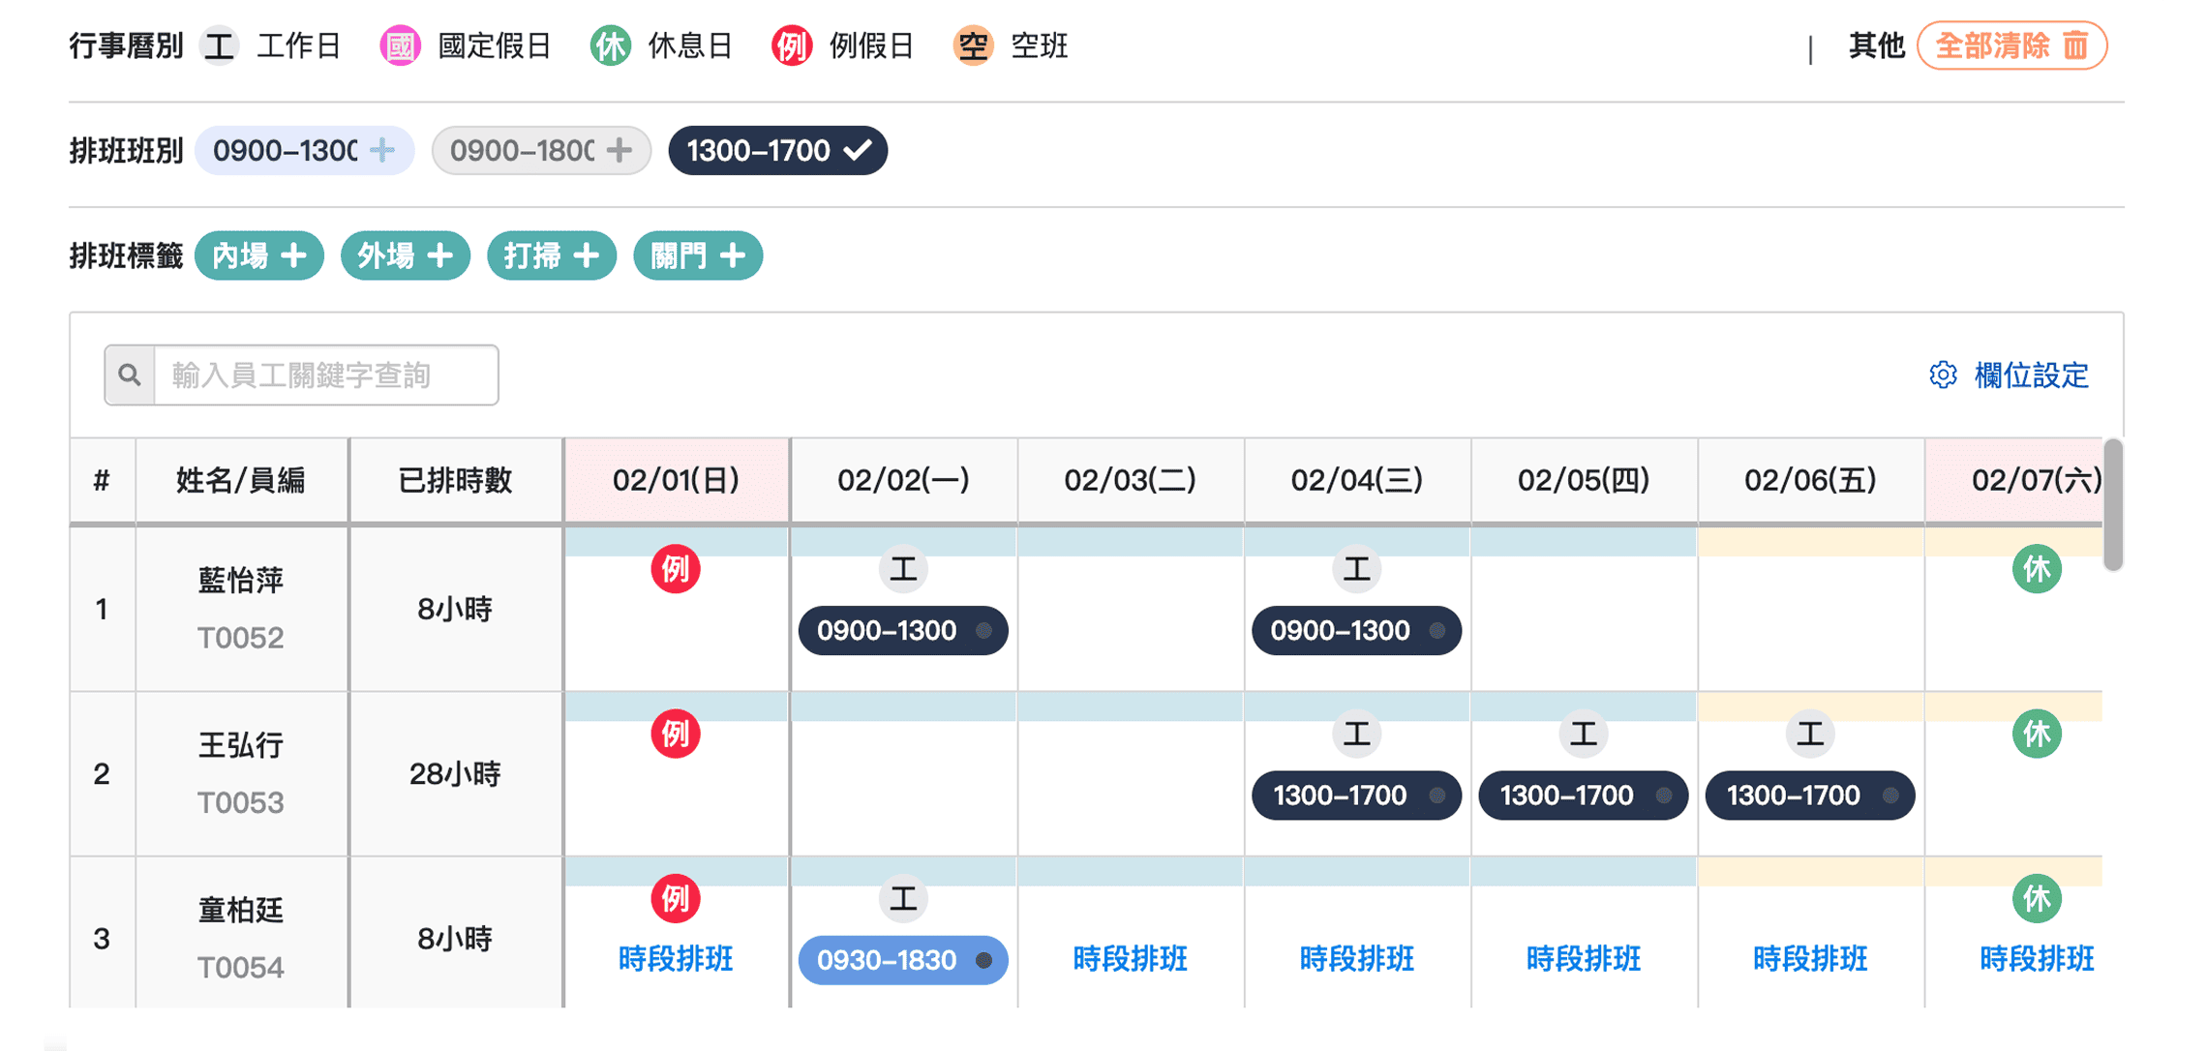Click 時段排班 link under 02/03 for 童柏廷
Image resolution: width=2207 pixels, height=1051 pixels.
[x=1130, y=959]
